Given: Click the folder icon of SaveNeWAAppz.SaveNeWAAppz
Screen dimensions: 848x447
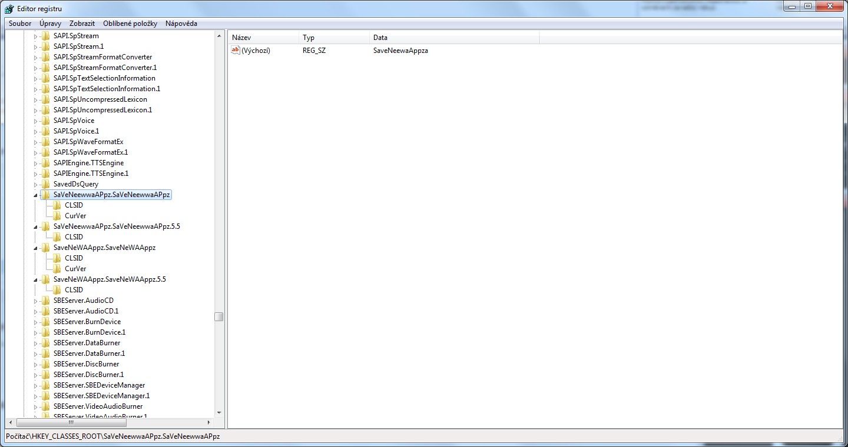Looking at the screenshot, I should tap(45, 248).
